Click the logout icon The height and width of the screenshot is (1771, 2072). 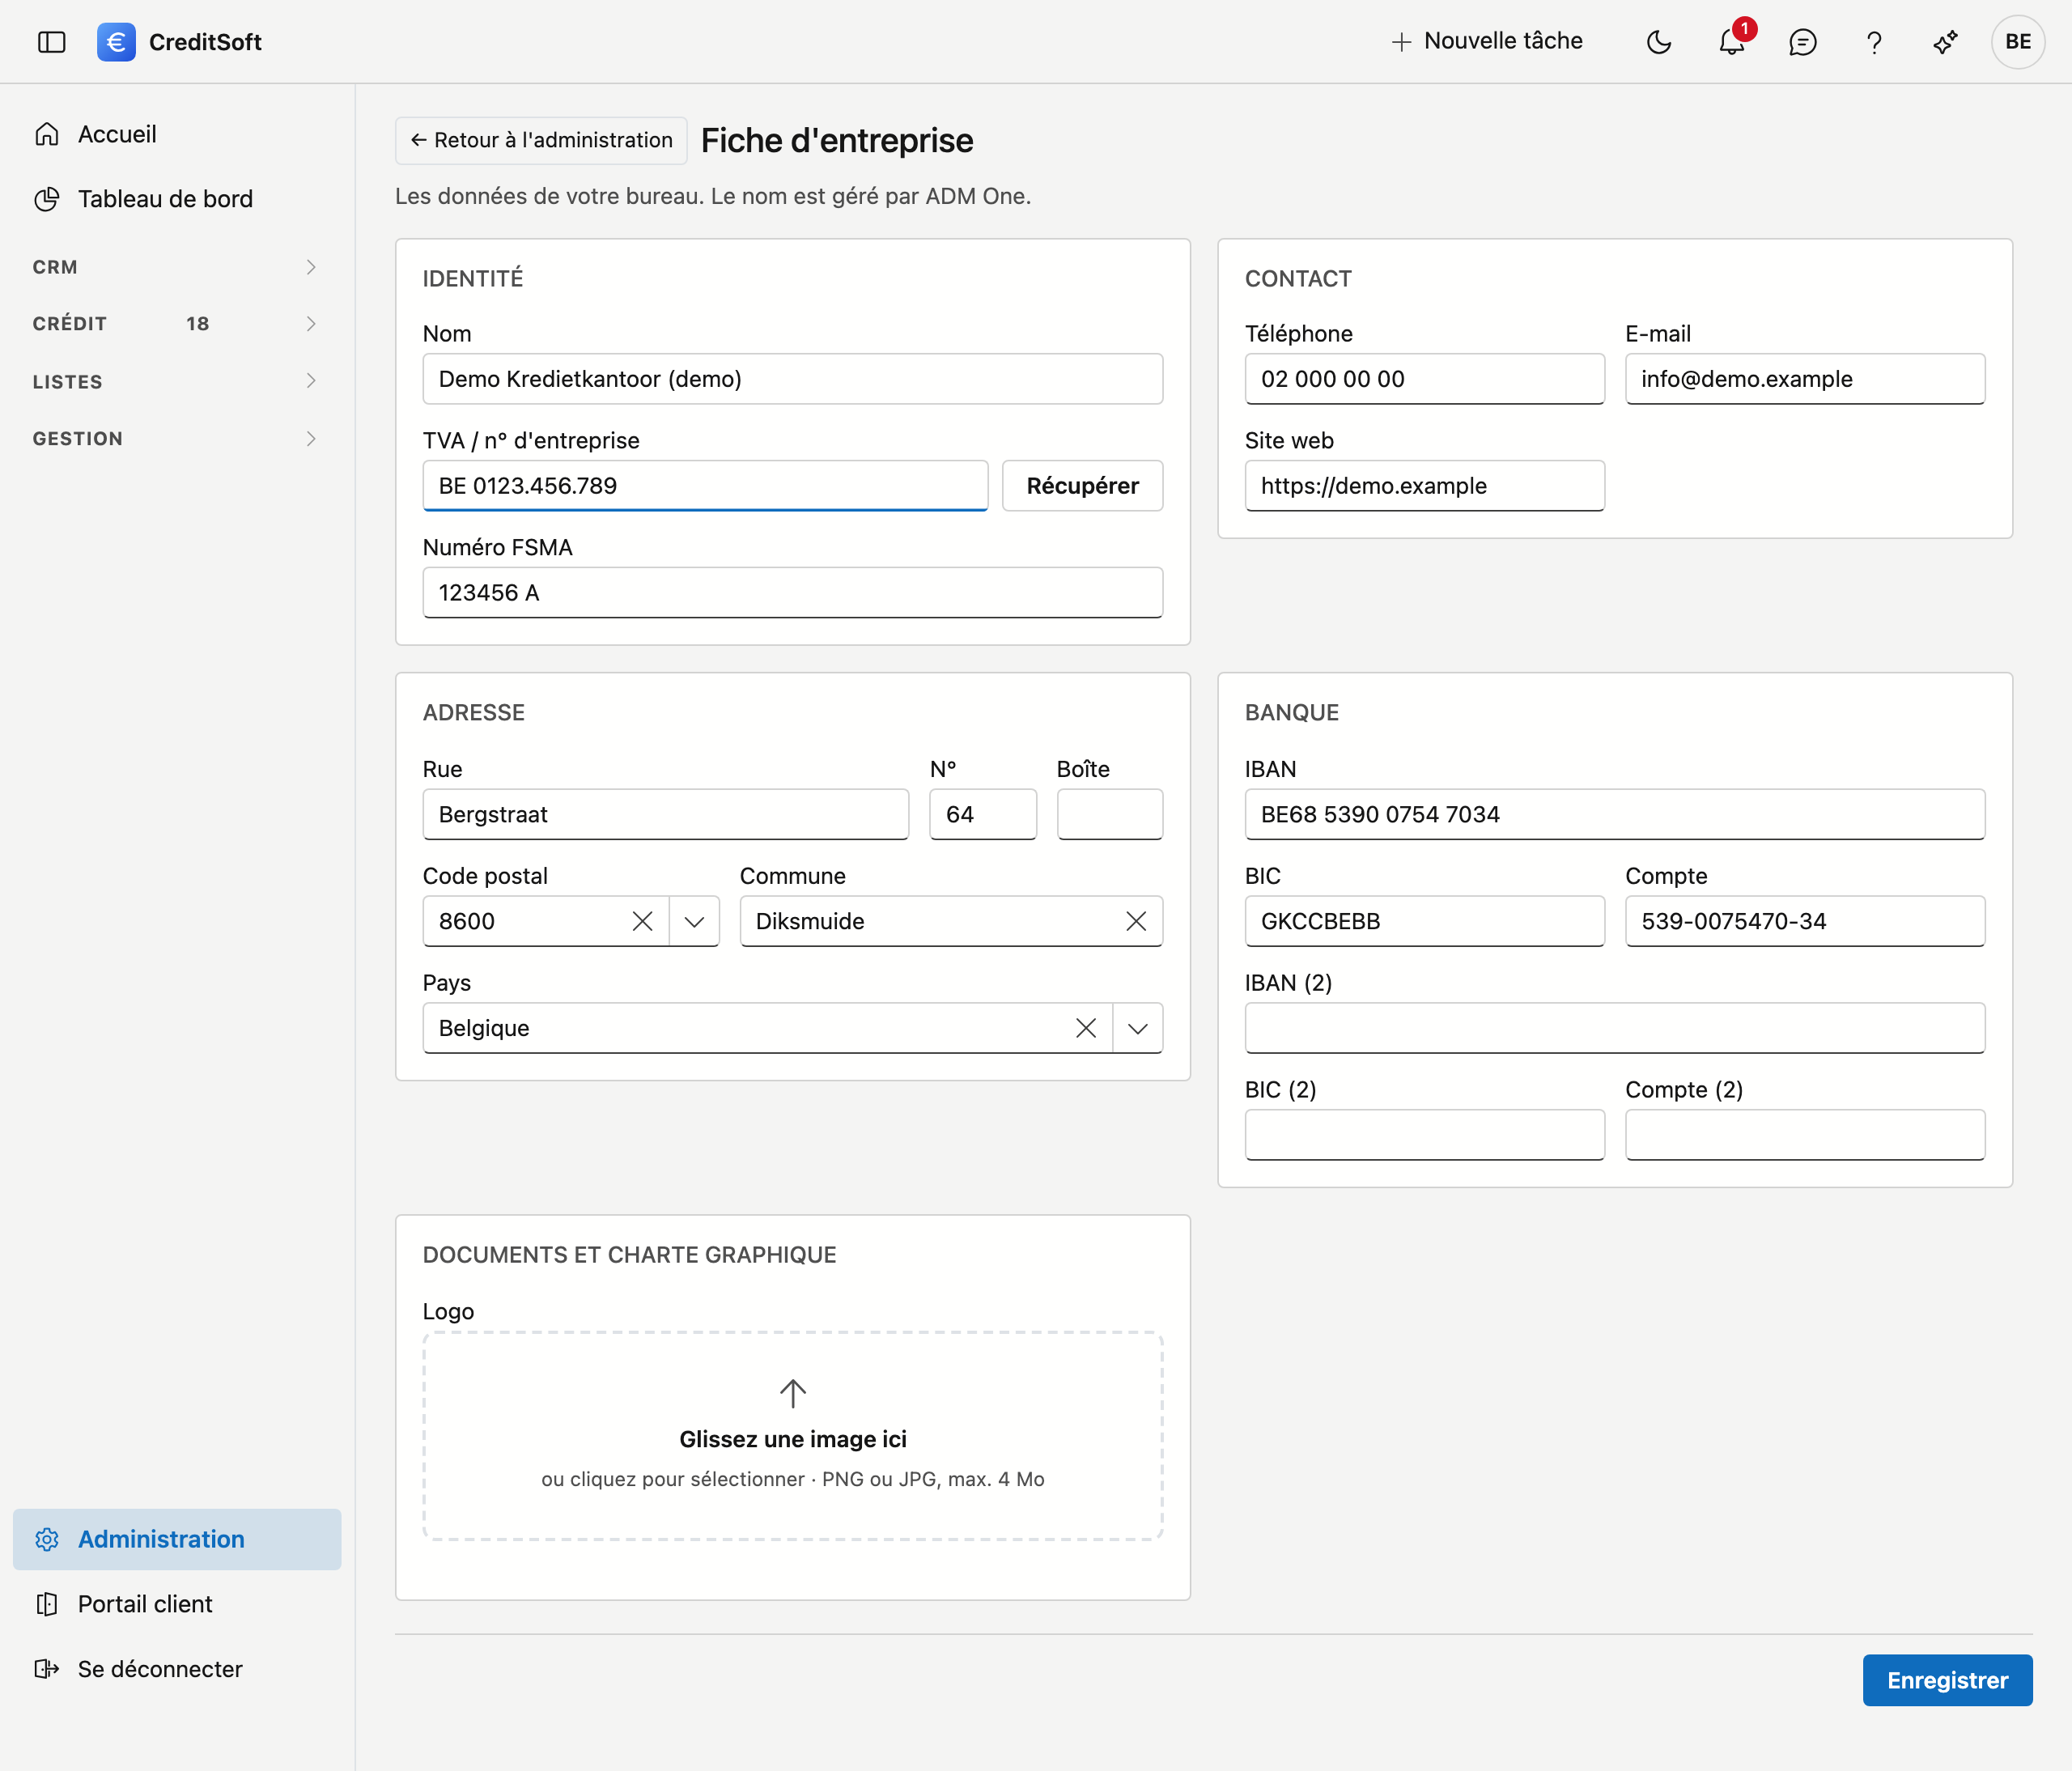(47, 1669)
